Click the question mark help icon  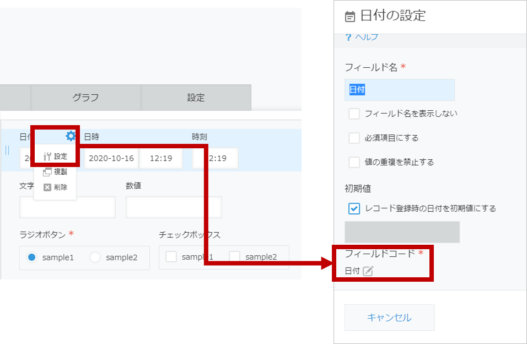[x=348, y=37]
